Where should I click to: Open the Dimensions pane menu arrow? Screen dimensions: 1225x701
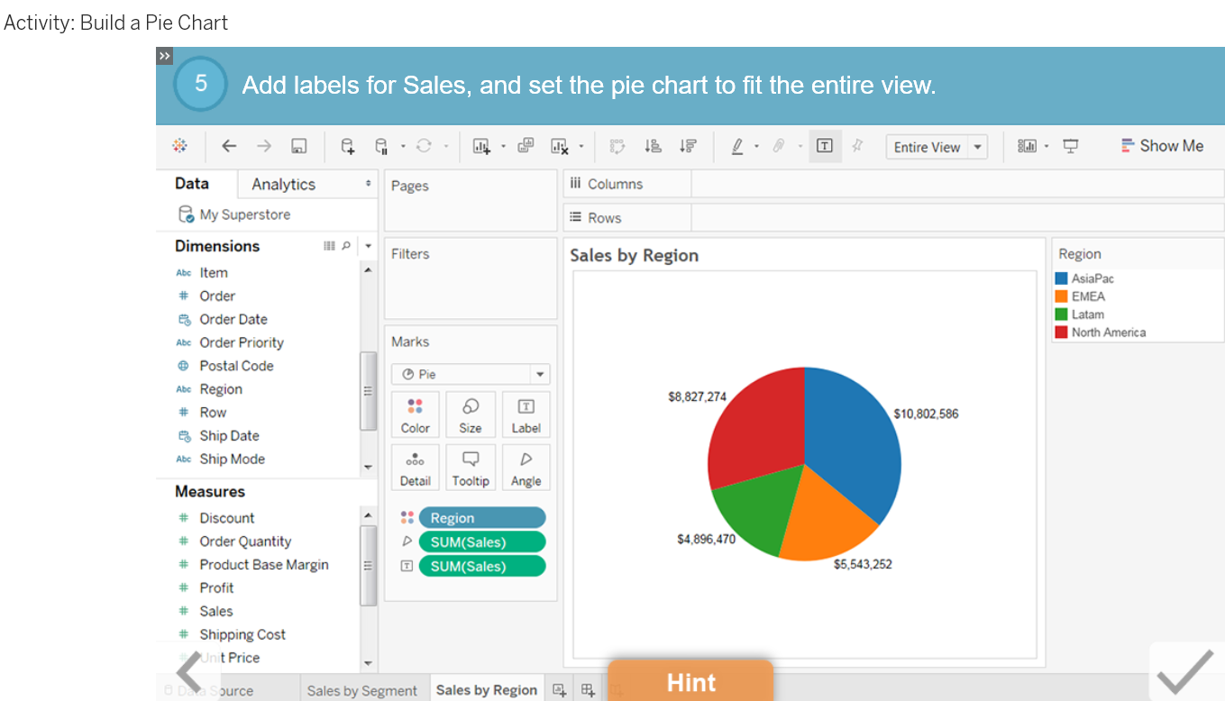[x=368, y=246]
